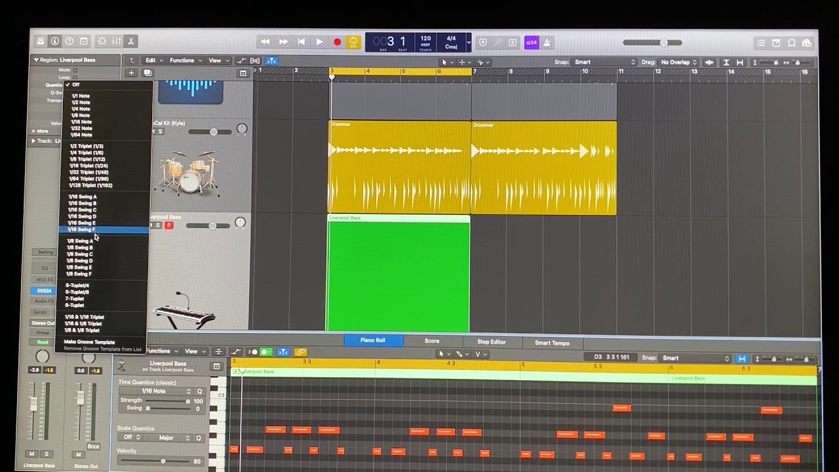Switch to the Score tab
The width and height of the screenshot is (839, 472).
[432, 341]
